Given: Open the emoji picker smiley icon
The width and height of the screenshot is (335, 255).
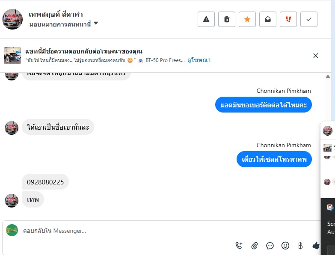Looking at the screenshot, I should [285, 246].
